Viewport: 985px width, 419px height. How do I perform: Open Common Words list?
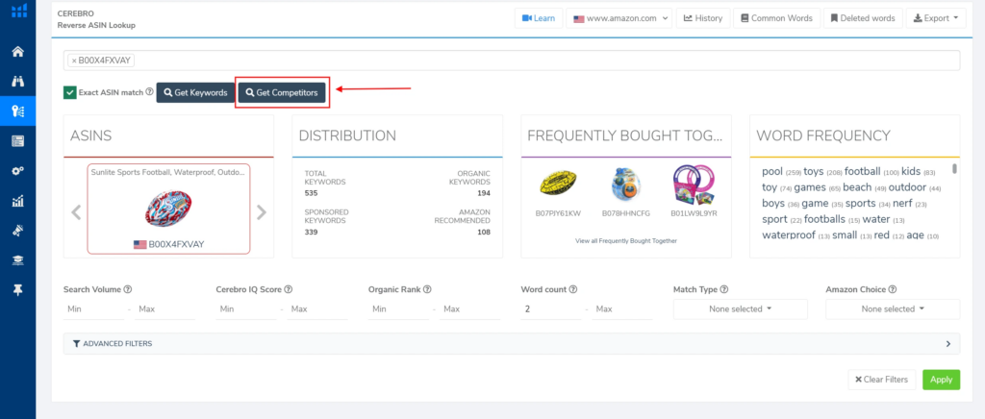point(776,18)
